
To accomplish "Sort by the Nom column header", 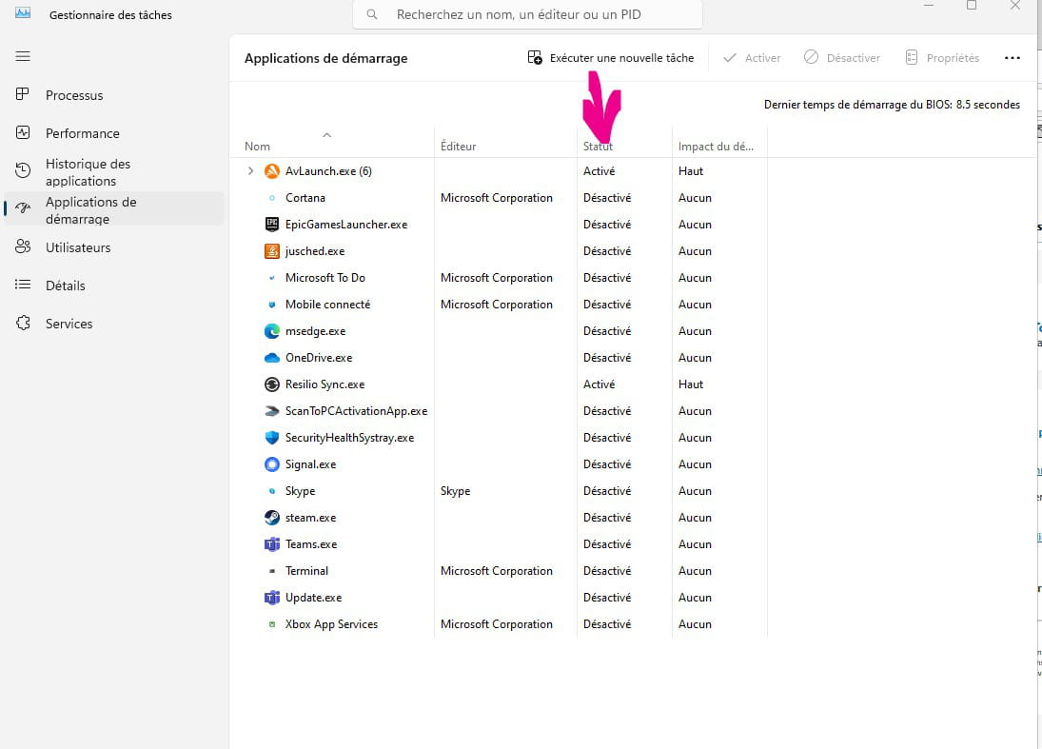I will (258, 147).
